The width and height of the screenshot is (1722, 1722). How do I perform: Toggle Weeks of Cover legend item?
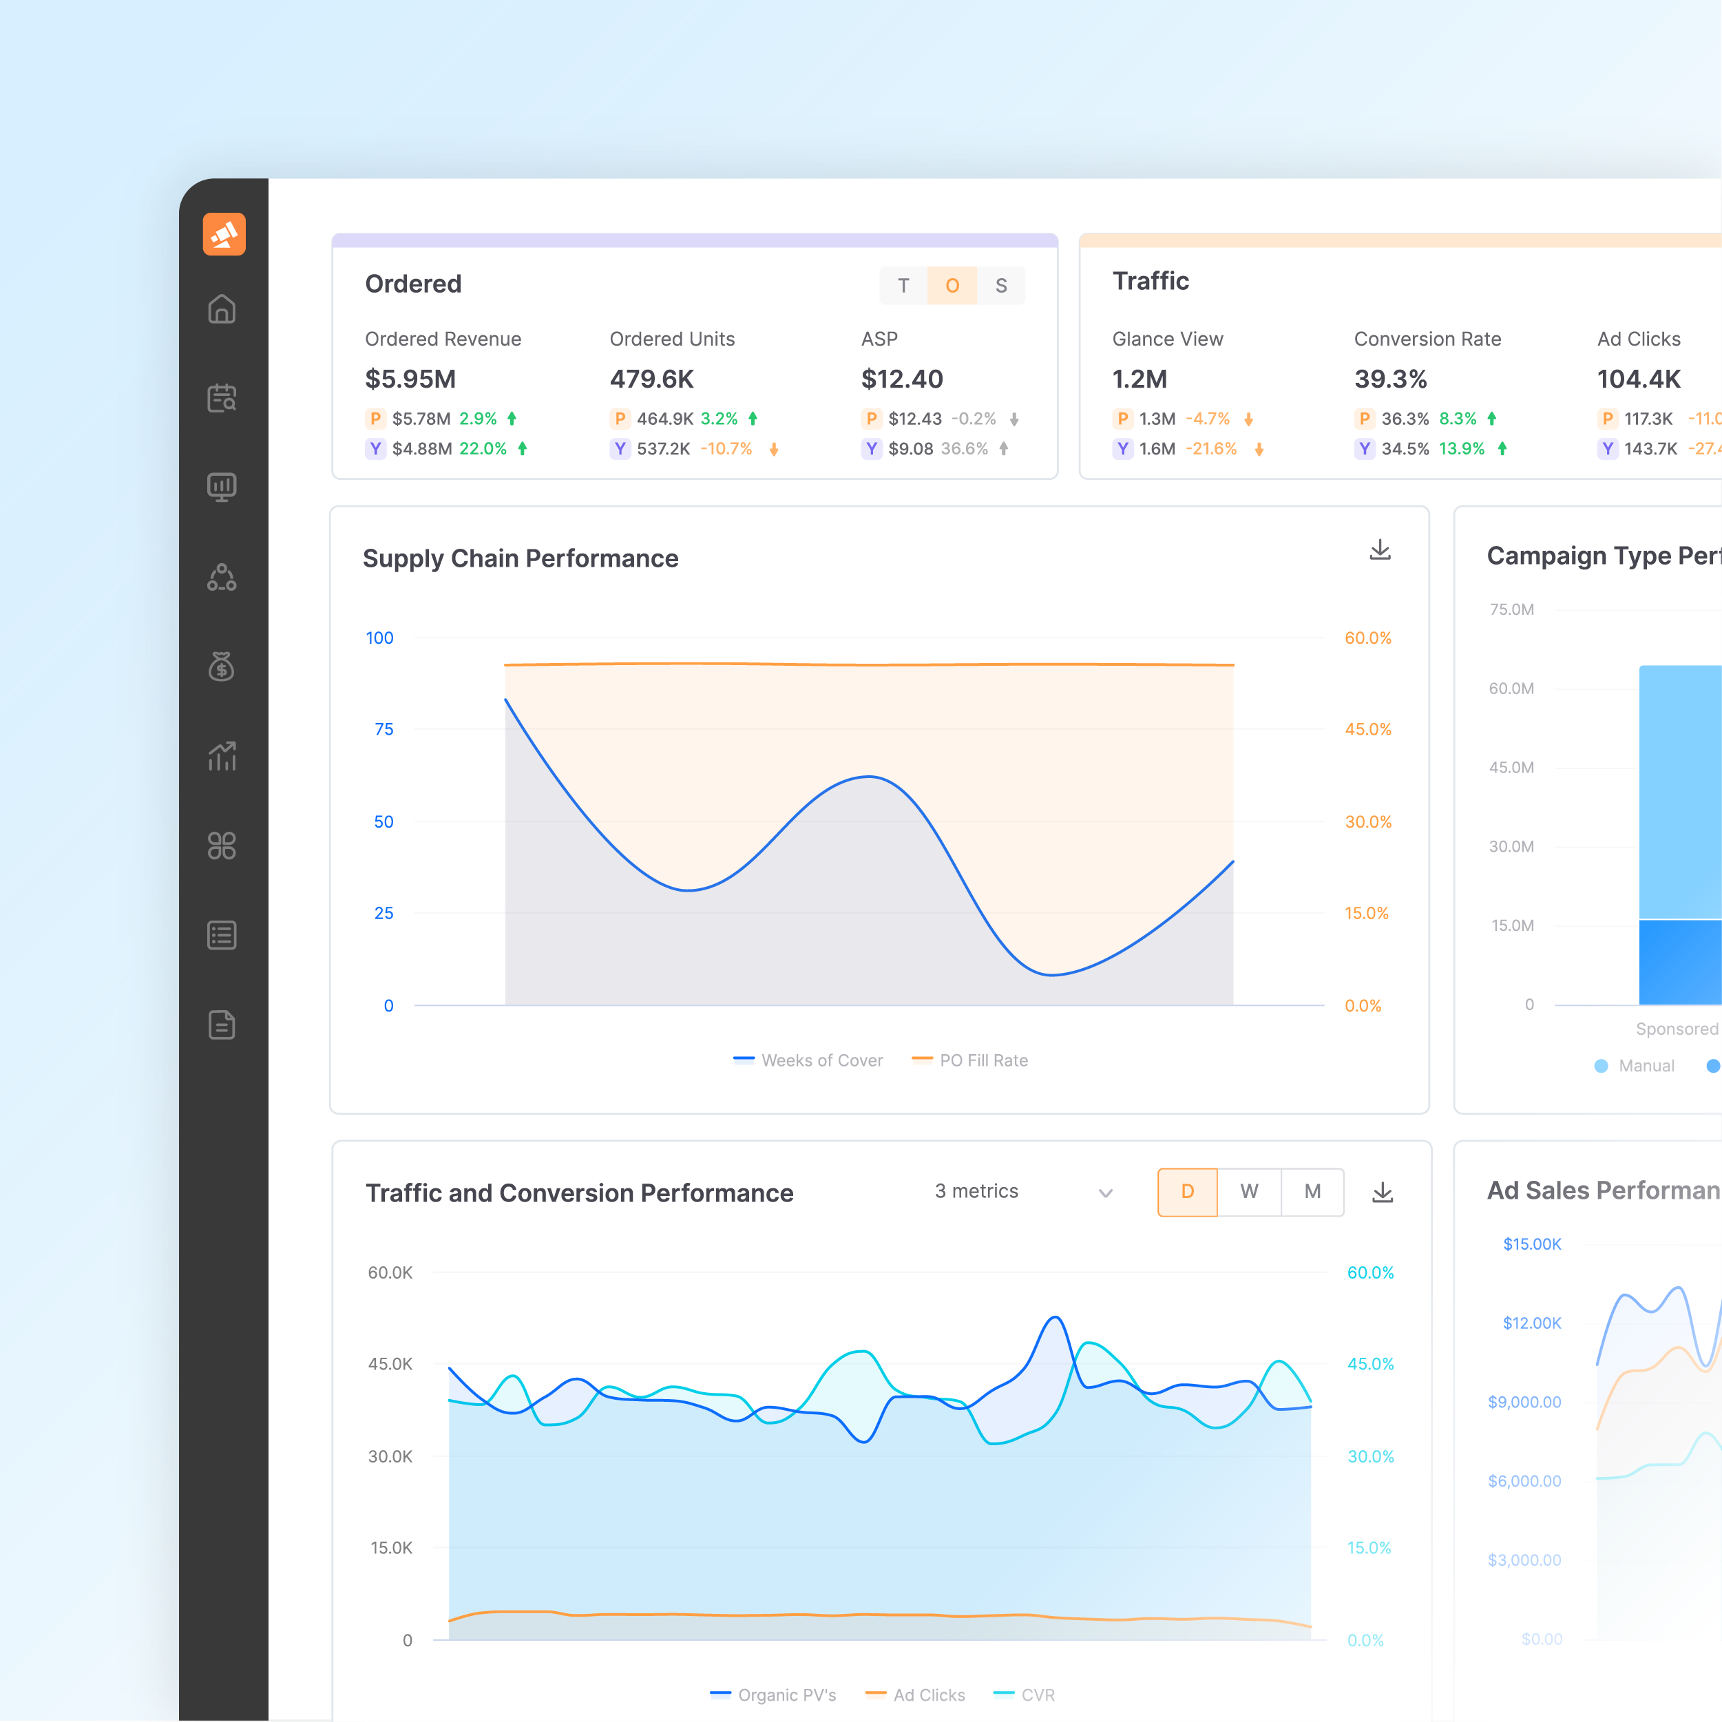point(808,1060)
